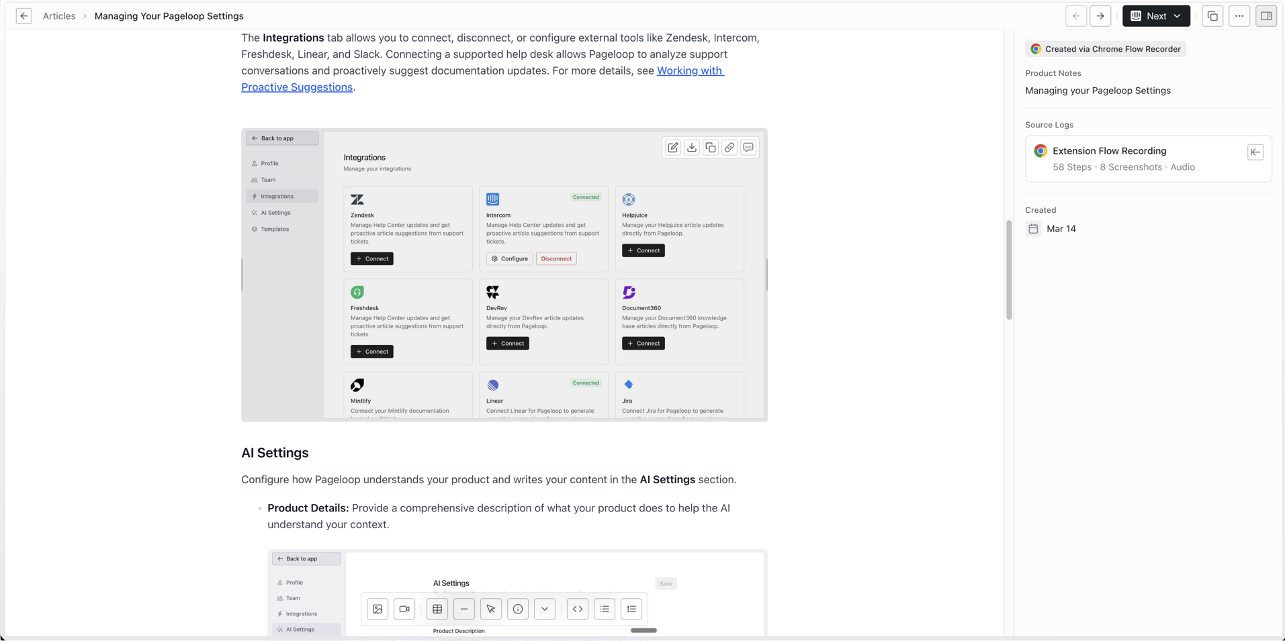Click the duplicate article icon in header
This screenshot has width=1285, height=641.
[1212, 16]
